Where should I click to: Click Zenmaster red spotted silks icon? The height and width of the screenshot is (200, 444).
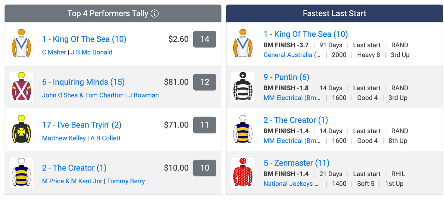[243, 173]
